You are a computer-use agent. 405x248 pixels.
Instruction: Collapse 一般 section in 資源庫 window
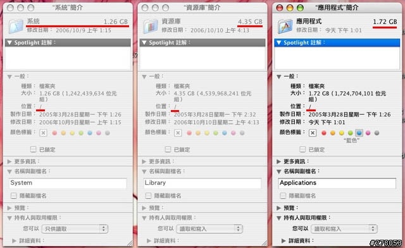(x=144, y=77)
